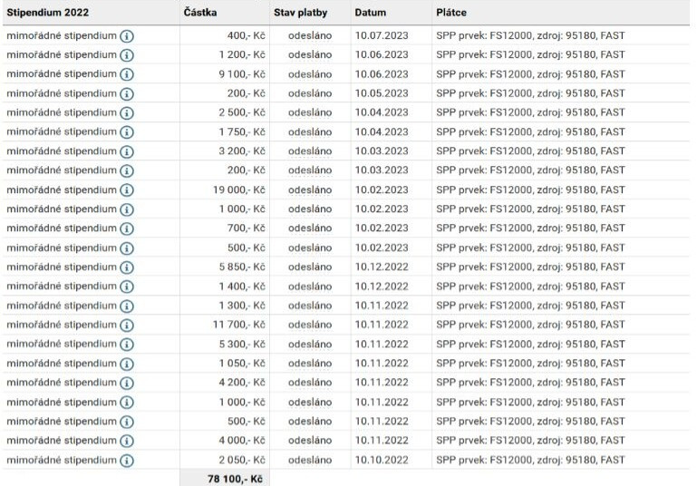This screenshot has width=697, height=486.
Task: Select the amount 400,- Kč
Action: point(247,35)
